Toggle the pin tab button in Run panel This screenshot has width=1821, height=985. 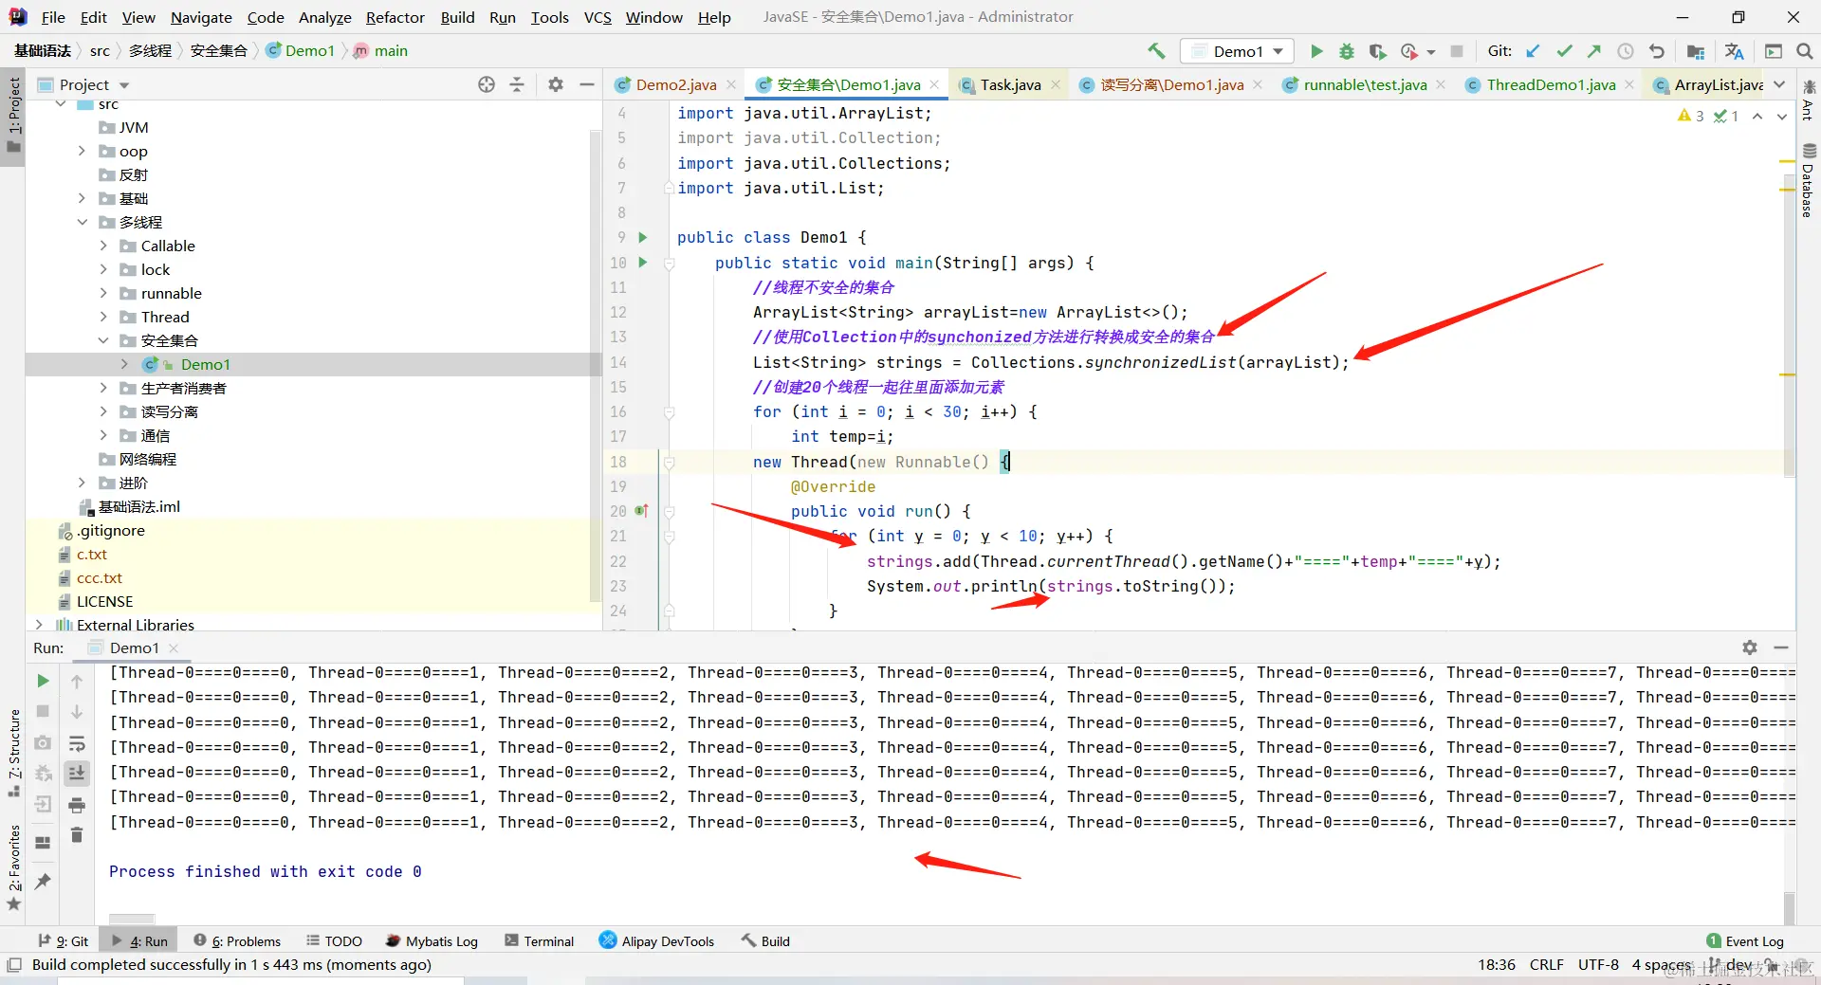coord(43,881)
